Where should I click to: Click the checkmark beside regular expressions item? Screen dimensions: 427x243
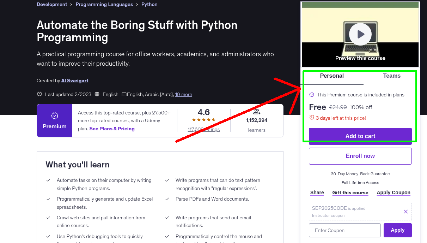click(x=167, y=180)
